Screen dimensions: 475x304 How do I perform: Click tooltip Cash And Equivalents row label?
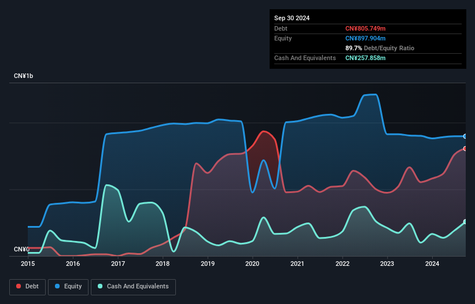tap(305, 58)
